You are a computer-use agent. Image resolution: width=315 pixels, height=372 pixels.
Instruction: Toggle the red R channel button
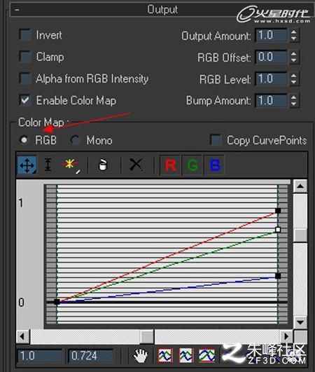pos(170,165)
